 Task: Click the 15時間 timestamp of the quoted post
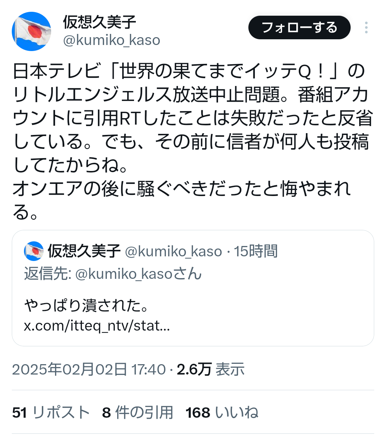tap(256, 251)
